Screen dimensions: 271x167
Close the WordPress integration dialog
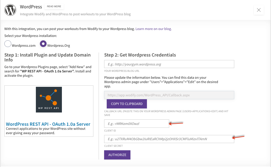(x=259, y=10)
